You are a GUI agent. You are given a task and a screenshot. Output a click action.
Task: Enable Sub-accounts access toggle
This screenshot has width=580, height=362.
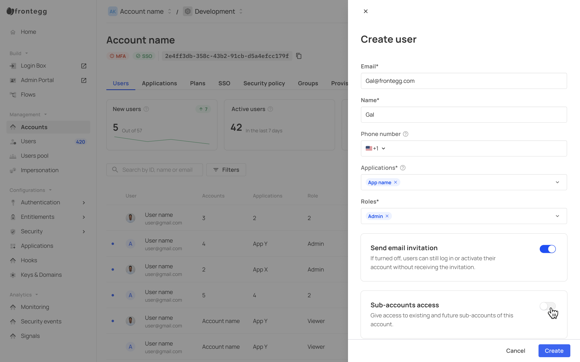(x=548, y=306)
